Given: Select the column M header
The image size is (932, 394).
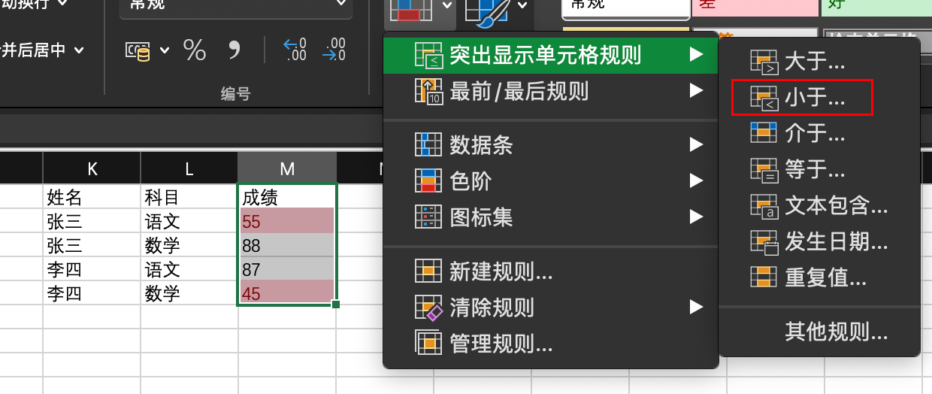Looking at the screenshot, I should pos(286,169).
